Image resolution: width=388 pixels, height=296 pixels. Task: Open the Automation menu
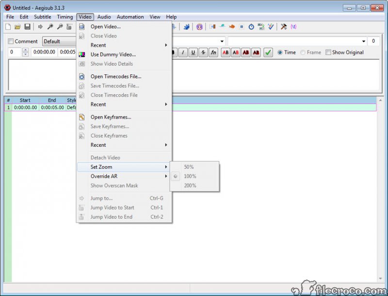click(130, 17)
